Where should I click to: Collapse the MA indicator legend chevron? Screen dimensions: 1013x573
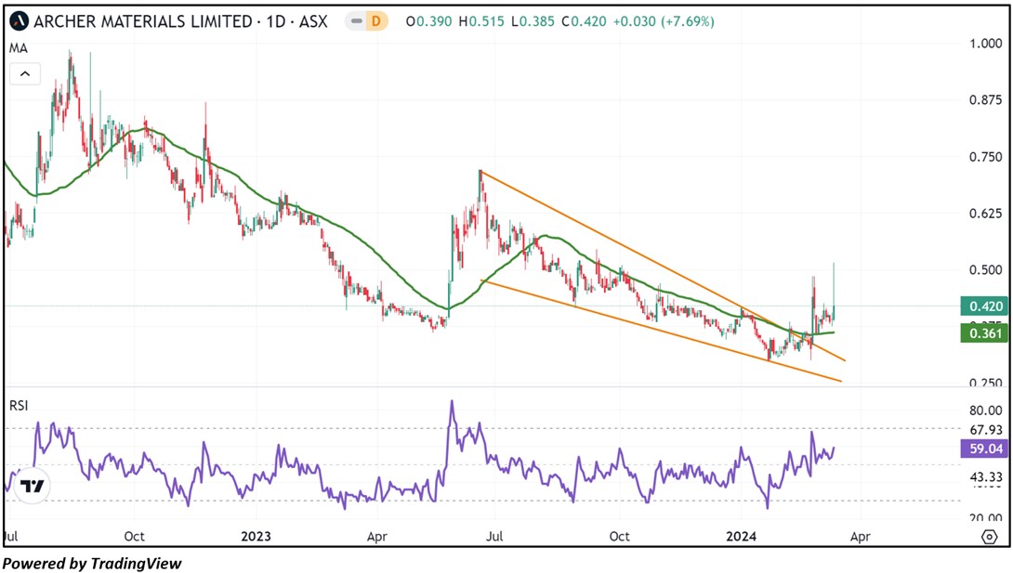25,73
